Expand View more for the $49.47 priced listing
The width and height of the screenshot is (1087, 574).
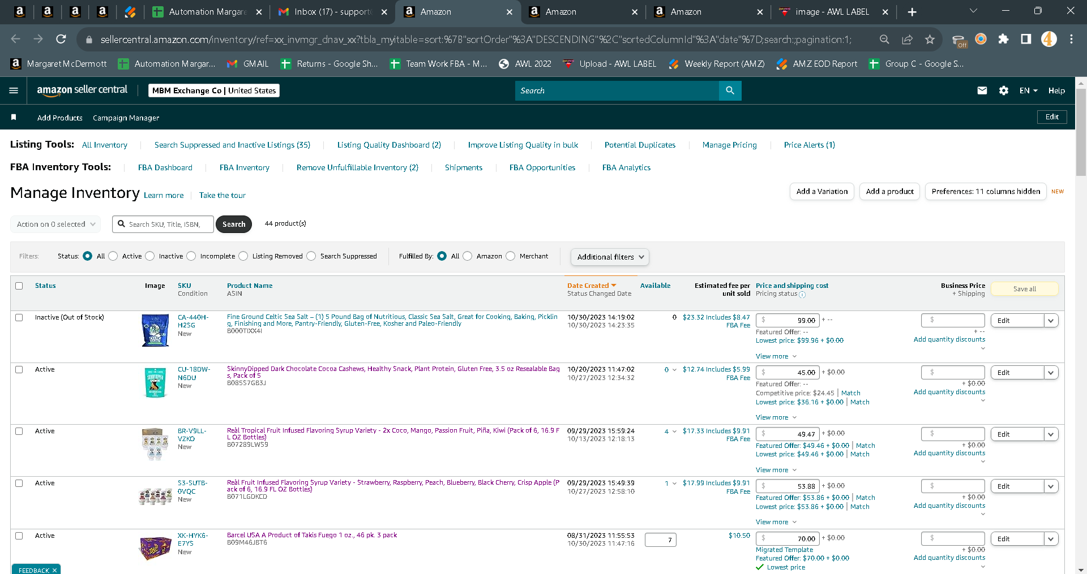[x=776, y=470]
